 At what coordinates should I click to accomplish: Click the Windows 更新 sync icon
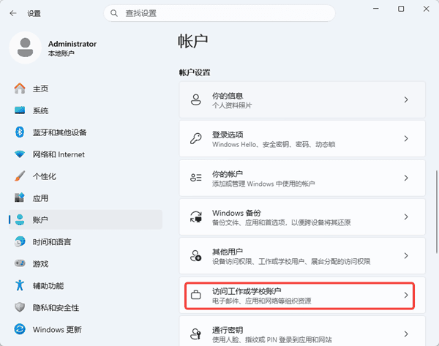[20, 329]
